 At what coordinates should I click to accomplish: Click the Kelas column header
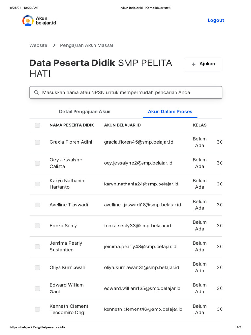tap(200, 125)
